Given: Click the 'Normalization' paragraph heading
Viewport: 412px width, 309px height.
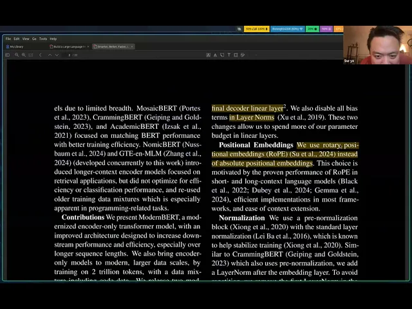Looking at the screenshot, I should point(242,218).
